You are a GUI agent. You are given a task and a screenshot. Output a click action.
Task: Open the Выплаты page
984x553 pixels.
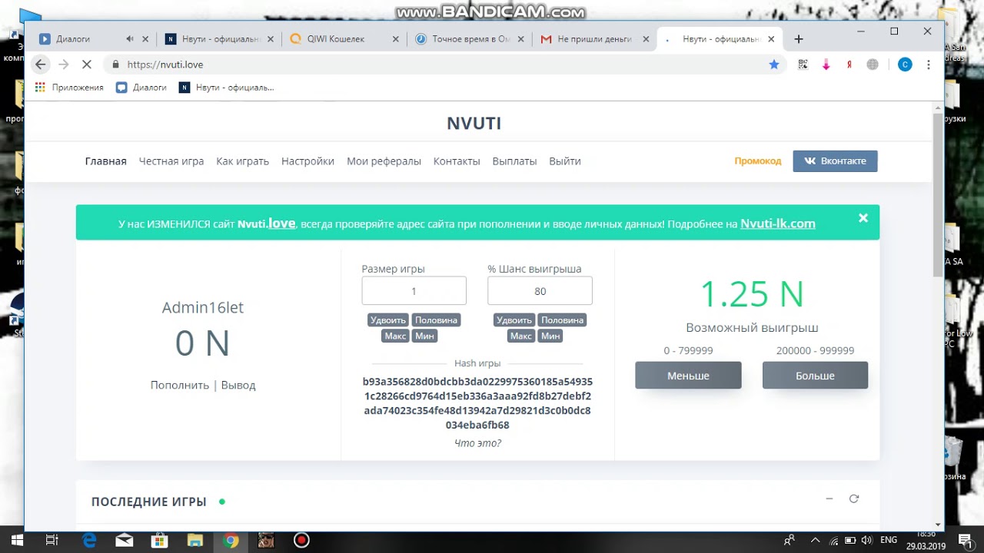(514, 161)
